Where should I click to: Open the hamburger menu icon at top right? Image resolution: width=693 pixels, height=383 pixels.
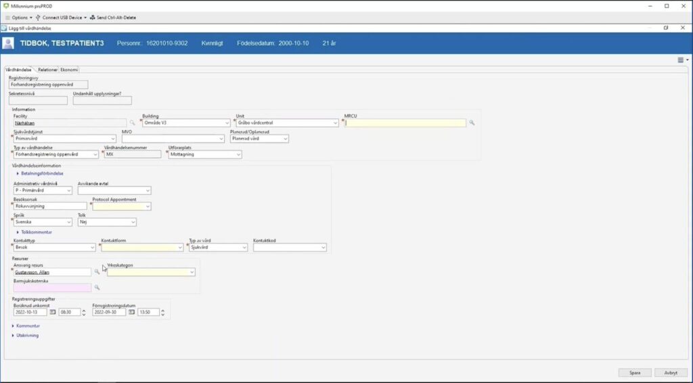pyautogui.click(x=680, y=60)
